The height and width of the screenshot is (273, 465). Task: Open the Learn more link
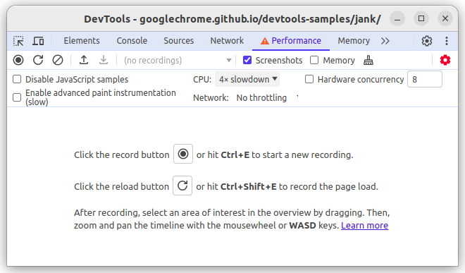tap(364, 226)
